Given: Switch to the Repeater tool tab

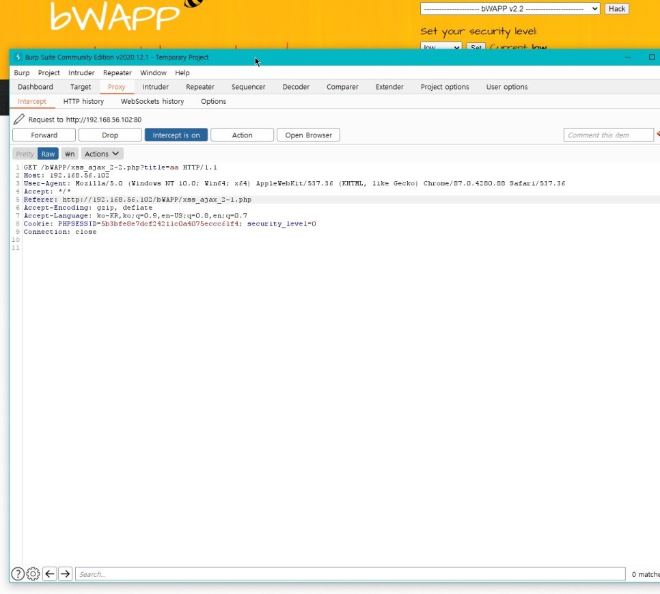Looking at the screenshot, I should point(200,87).
